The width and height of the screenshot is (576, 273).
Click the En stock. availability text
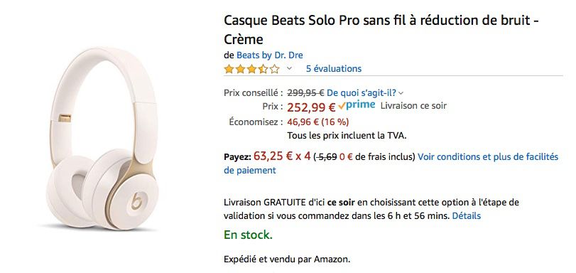249,235
